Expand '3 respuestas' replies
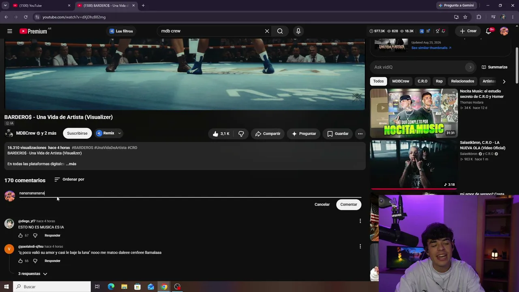The height and width of the screenshot is (292, 519). tap(33, 274)
